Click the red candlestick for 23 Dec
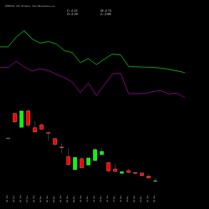209x209 pixels. pyautogui.click(x=142, y=174)
